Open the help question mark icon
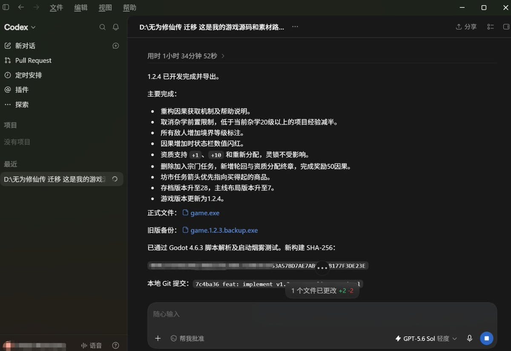This screenshot has height=351, width=511. click(115, 345)
